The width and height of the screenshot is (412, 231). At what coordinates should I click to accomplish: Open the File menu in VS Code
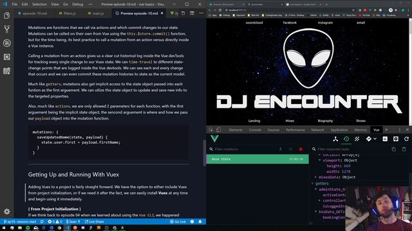pos(14,4)
